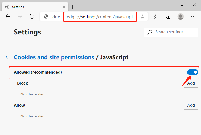Screen dimensions: 201x135
Task: Open Cookies and site permissions link
Action: point(54,57)
